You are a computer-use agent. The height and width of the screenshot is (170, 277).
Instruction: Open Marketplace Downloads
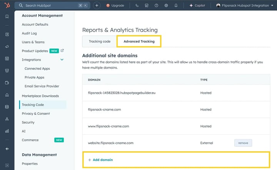point(40,96)
